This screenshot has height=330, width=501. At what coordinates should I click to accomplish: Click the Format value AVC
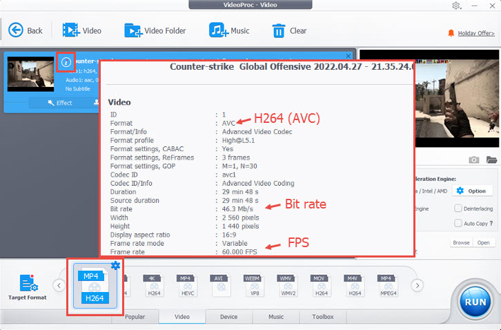click(229, 124)
